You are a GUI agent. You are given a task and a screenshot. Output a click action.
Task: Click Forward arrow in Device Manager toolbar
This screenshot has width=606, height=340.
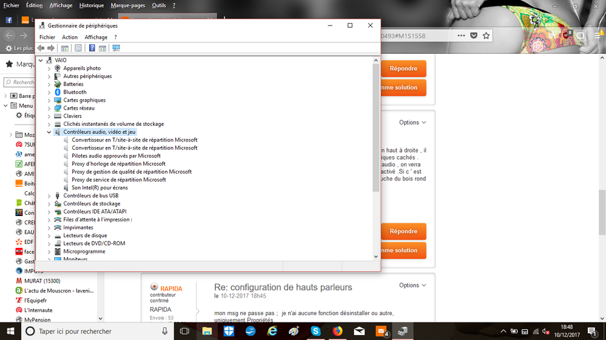pyautogui.click(x=50, y=48)
